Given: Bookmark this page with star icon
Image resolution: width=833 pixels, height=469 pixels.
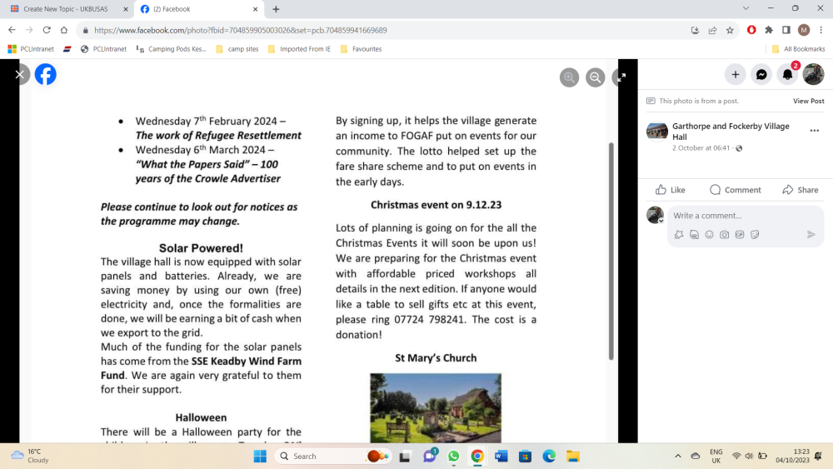Looking at the screenshot, I should pyautogui.click(x=731, y=30).
